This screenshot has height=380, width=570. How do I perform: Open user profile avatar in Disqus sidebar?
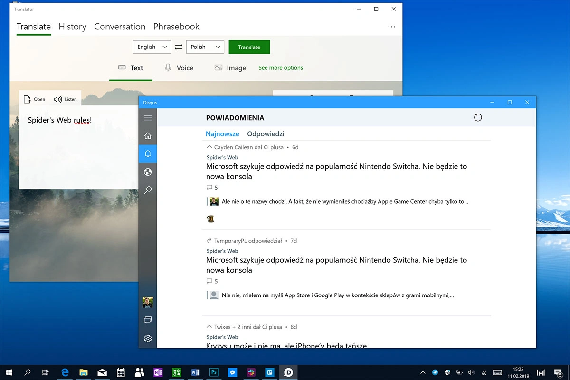148,302
